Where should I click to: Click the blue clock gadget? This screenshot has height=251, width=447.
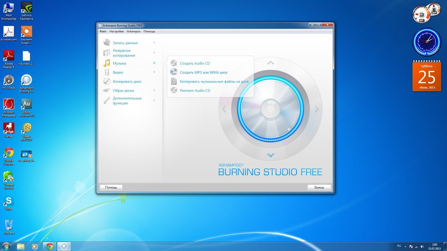tap(426, 42)
